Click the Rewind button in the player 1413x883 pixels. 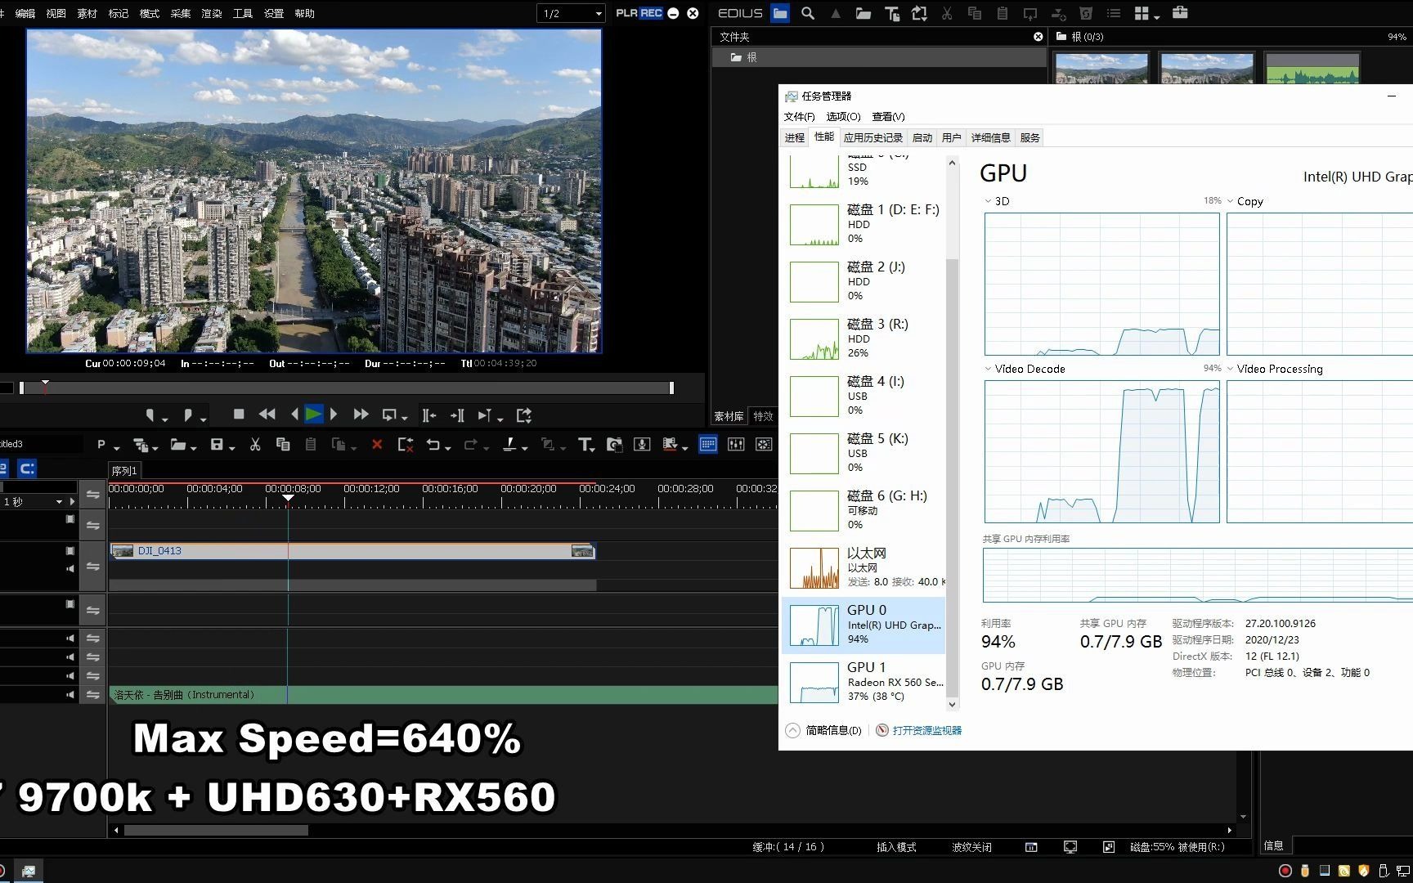pyautogui.click(x=267, y=415)
